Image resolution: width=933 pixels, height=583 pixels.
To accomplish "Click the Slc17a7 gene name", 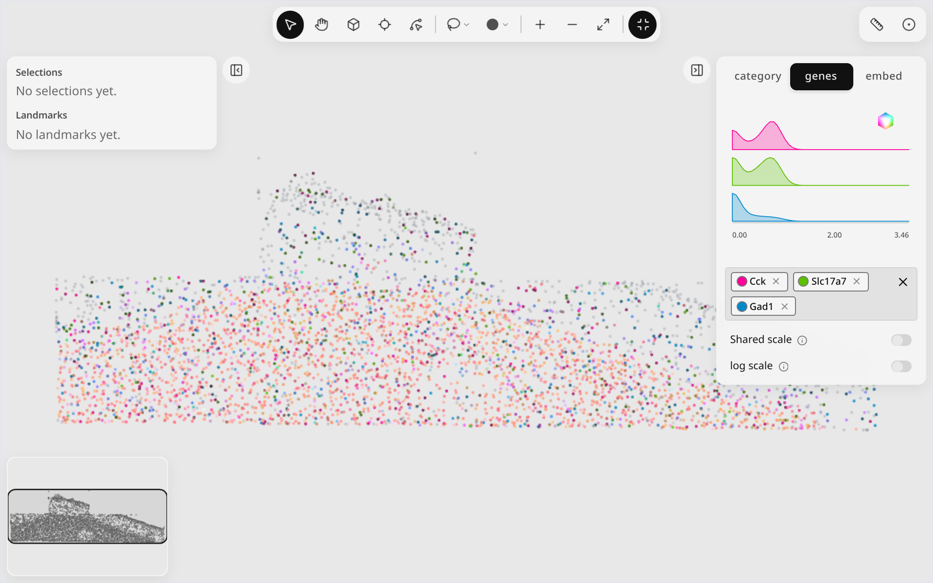I will point(829,281).
